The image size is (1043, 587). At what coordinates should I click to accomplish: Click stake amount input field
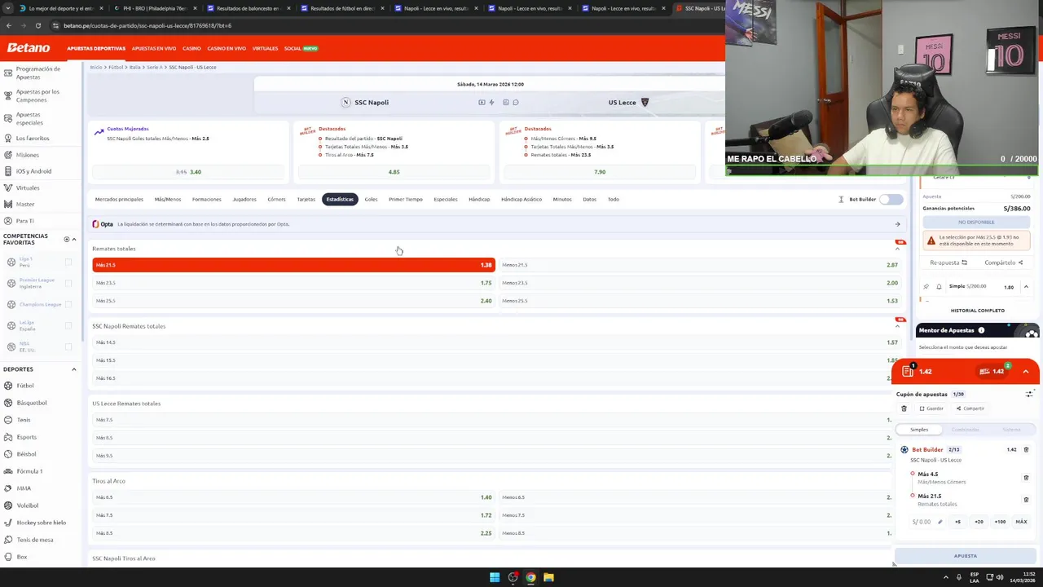point(926,522)
